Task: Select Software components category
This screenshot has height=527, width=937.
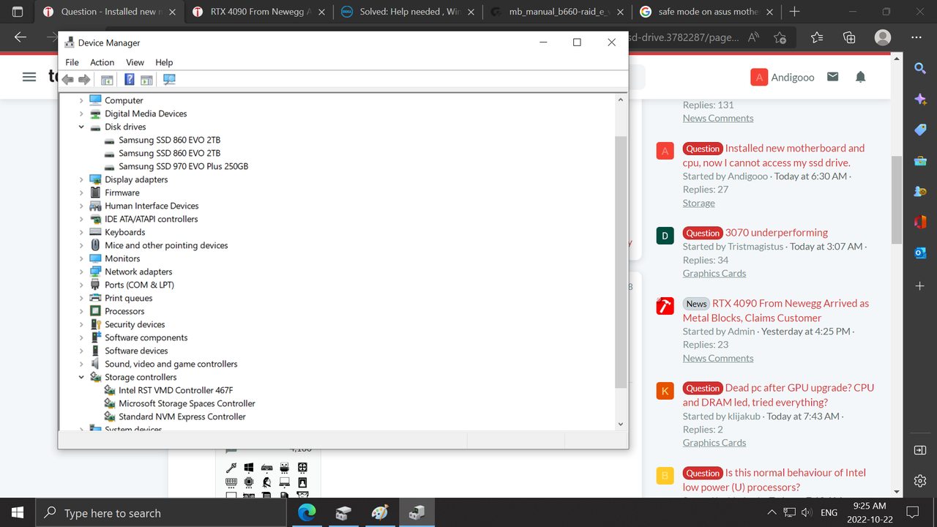Action: click(x=146, y=337)
